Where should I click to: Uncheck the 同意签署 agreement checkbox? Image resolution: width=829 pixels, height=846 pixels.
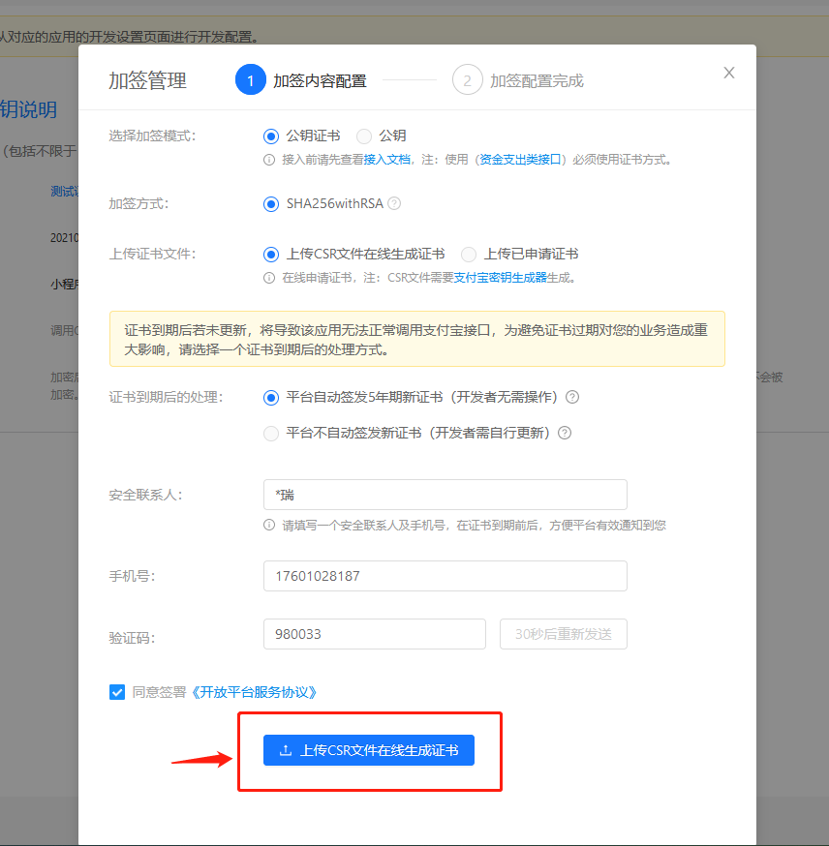[x=117, y=692]
